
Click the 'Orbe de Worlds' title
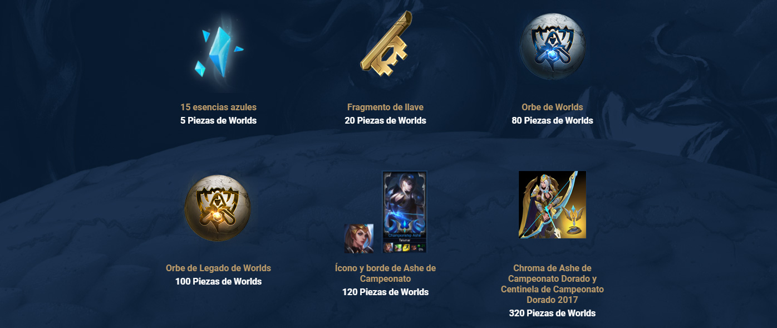point(552,107)
